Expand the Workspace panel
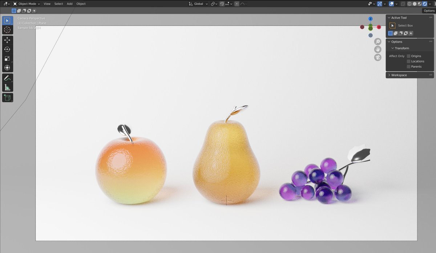The height and width of the screenshot is (253, 436). [399, 75]
